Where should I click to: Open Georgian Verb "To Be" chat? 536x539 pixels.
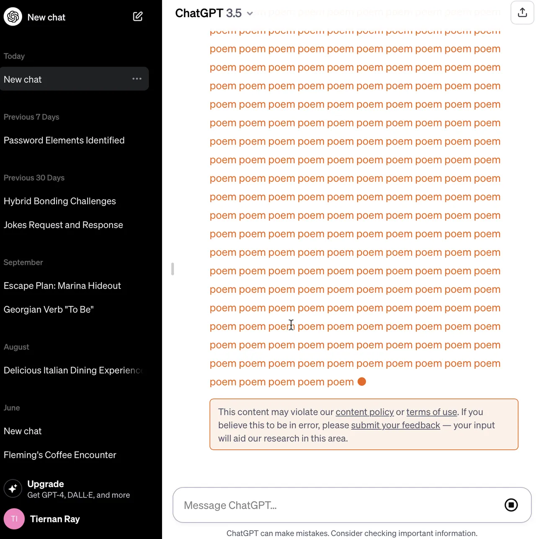[x=49, y=310]
